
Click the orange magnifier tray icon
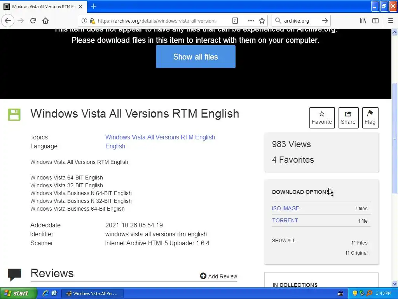(x=369, y=294)
